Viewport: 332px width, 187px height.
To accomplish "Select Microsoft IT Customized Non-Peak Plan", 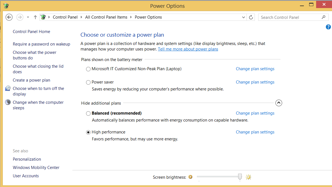I will [88, 69].
